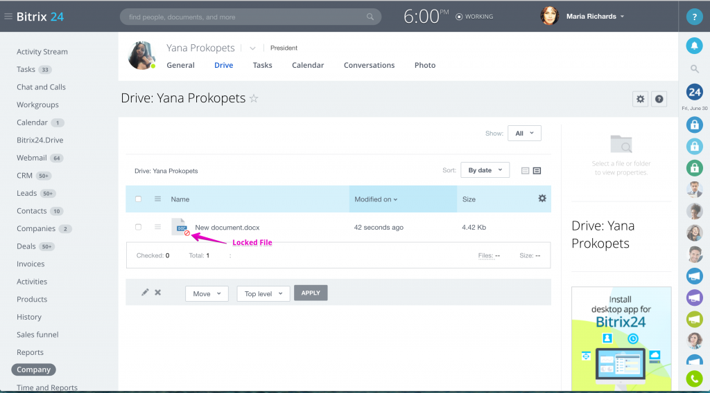This screenshot has width=710, height=393.
Task: Open Deals in left menu
Action: [26, 246]
